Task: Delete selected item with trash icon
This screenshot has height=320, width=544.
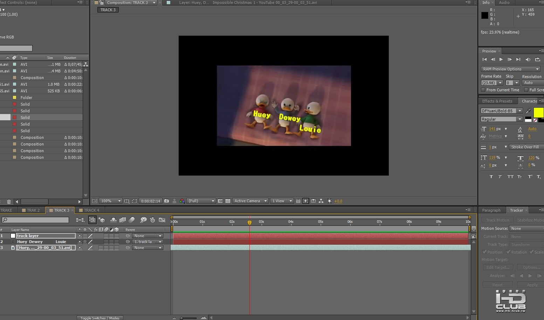Action: coord(9,202)
